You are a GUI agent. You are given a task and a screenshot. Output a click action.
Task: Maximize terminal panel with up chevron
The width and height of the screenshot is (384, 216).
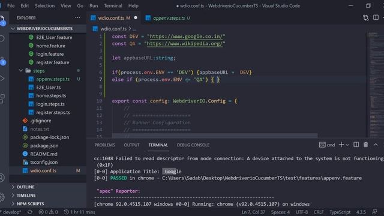(x=376, y=145)
